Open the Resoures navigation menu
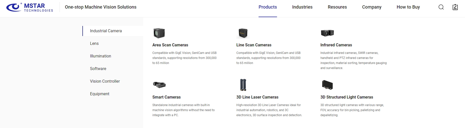This screenshot has width=465, height=128. pos(337,7)
